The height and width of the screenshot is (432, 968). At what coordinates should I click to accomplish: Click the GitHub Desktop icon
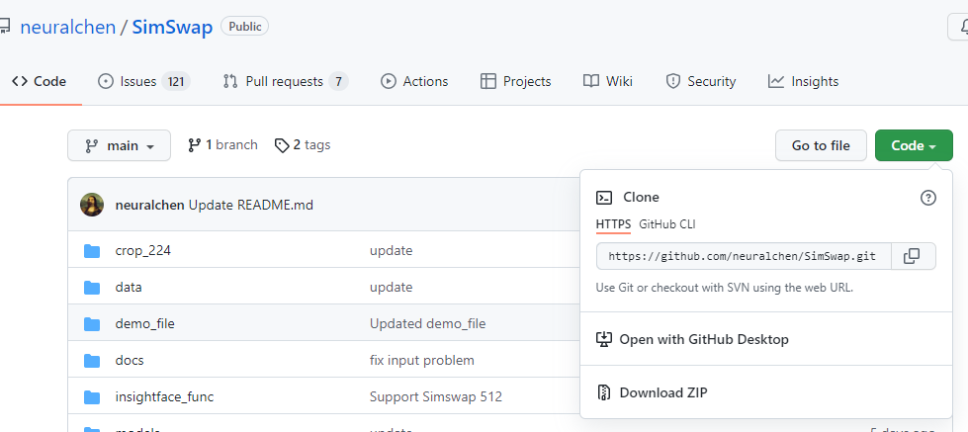[605, 339]
